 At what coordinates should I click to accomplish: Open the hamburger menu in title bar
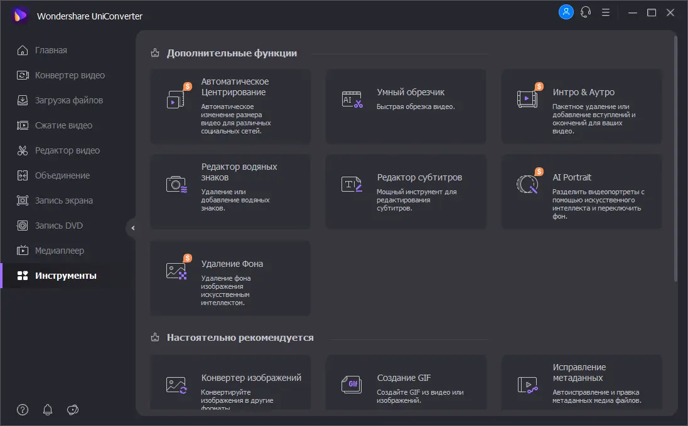[605, 12]
